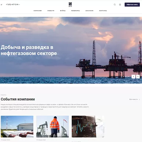Advance banner with right arrow button
Screen dimensions: 142x142
click(x=138, y=76)
